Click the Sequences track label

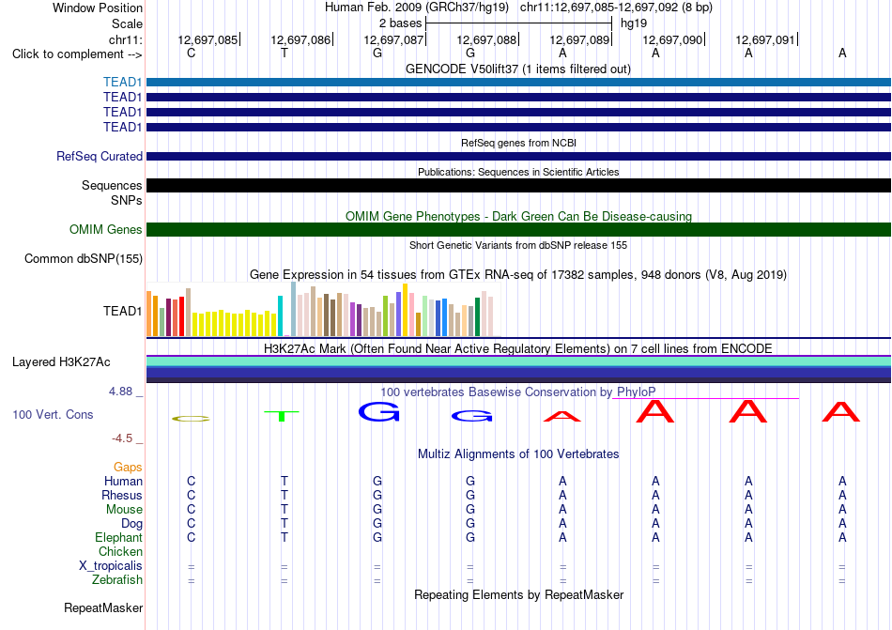coord(112,185)
